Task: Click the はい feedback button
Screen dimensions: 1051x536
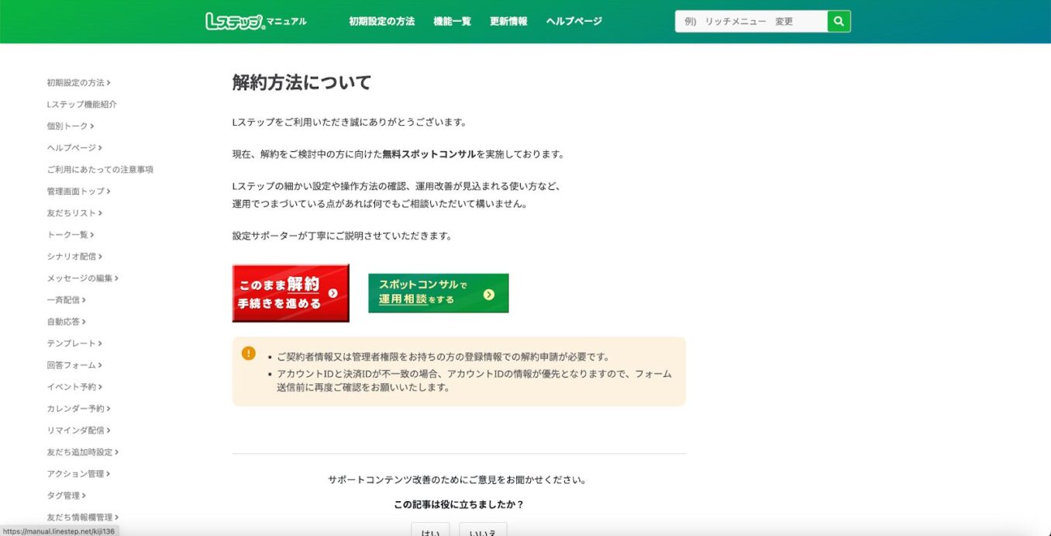Action: [429, 532]
